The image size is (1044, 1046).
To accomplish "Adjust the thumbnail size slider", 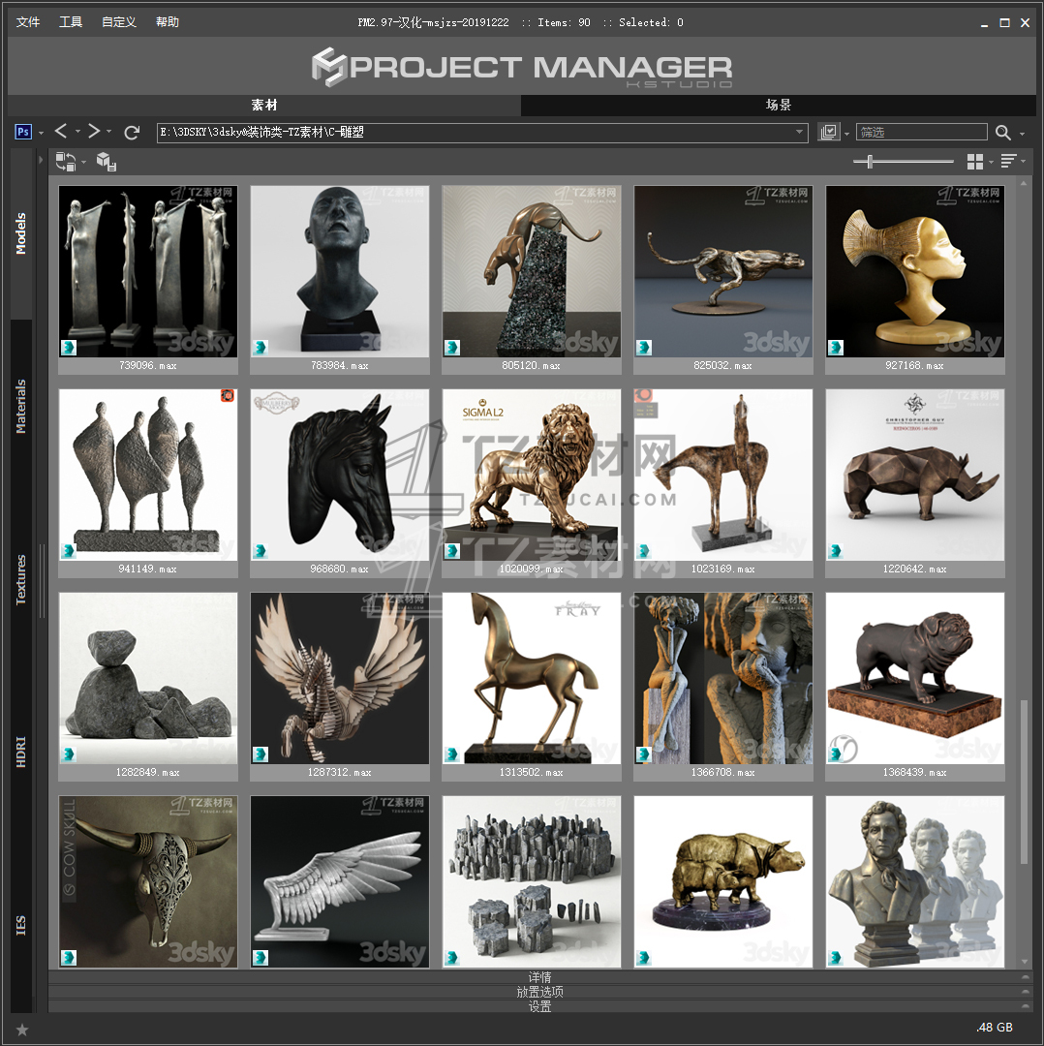I will click(x=870, y=162).
